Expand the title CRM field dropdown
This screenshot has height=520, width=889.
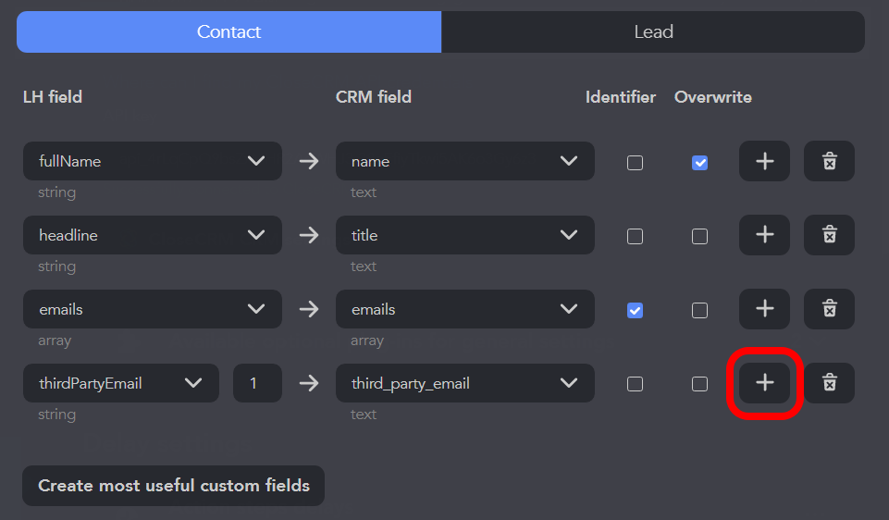click(464, 235)
